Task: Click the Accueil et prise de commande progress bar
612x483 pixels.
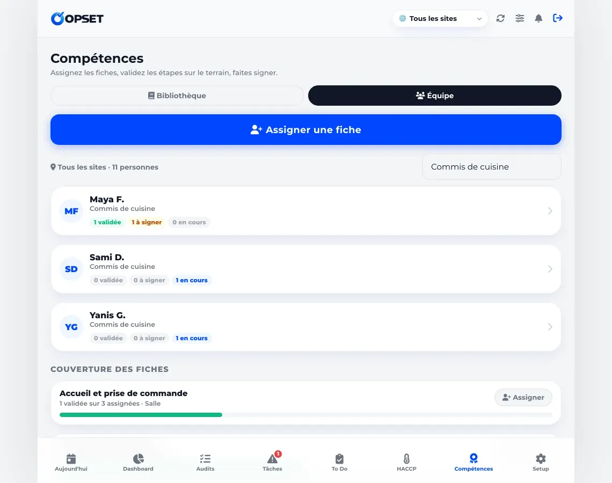Action: (x=306, y=415)
